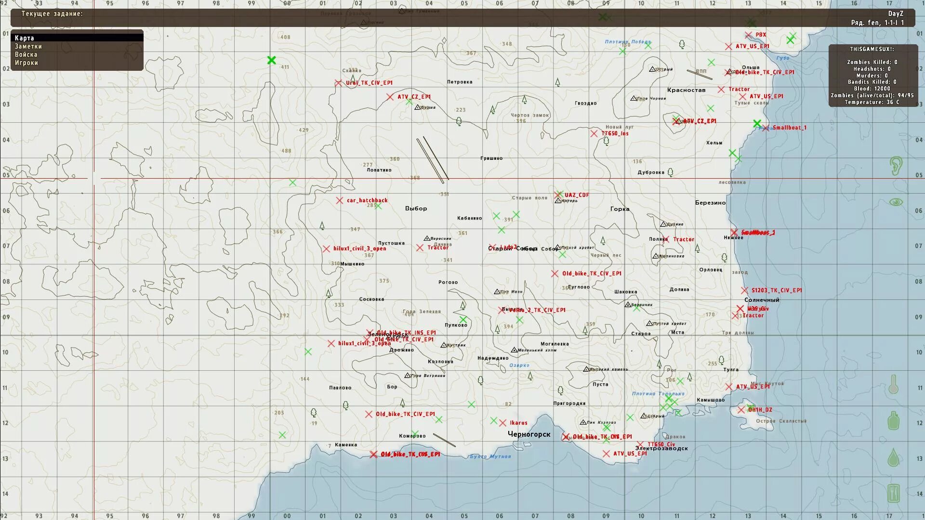Image resolution: width=925 pixels, height=520 pixels.
Task: Click the 'Zombies Killed: 0' debug line
Action: pos(872,62)
